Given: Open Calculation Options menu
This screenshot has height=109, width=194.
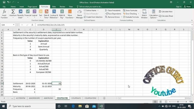Looking at the screenshot, I should coord(154,14).
